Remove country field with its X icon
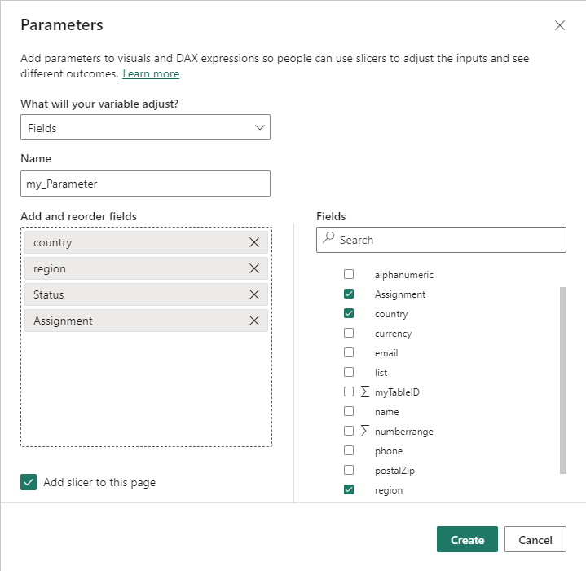 click(x=254, y=242)
